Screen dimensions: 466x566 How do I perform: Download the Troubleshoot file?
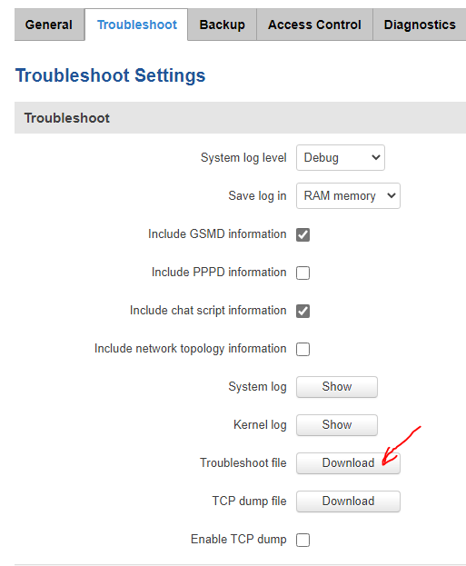348,463
